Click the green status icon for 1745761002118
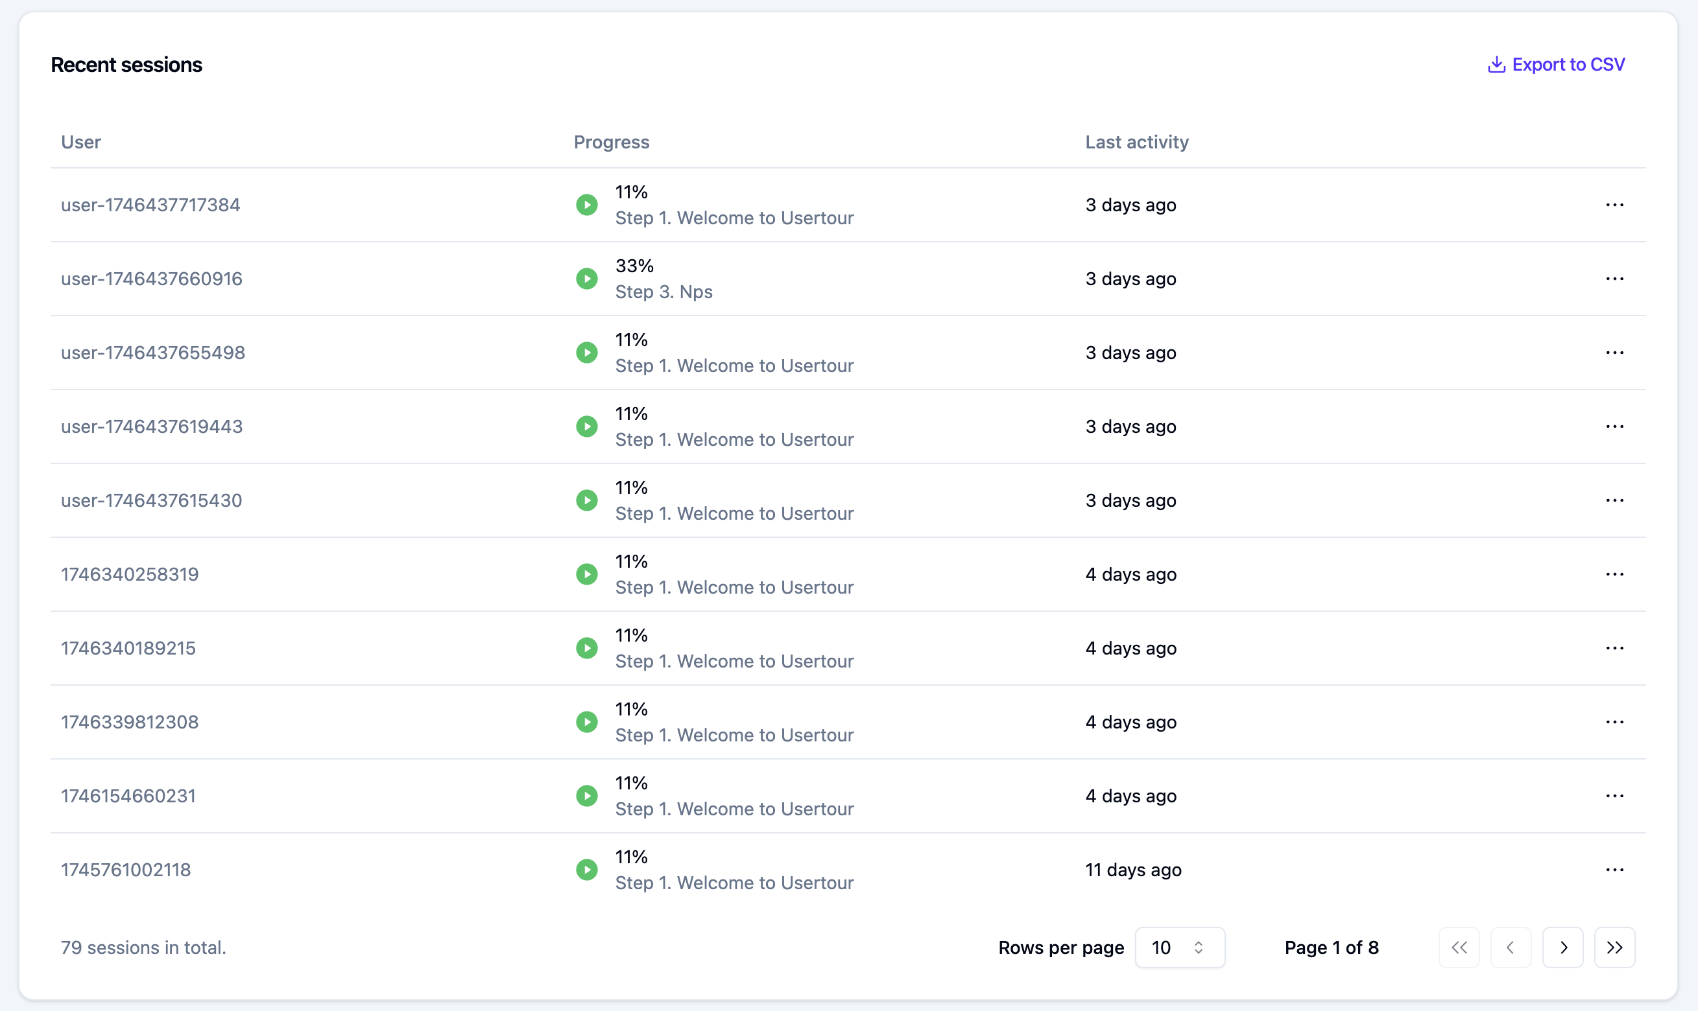This screenshot has height=1011, width=1698. tap(586, 870)
